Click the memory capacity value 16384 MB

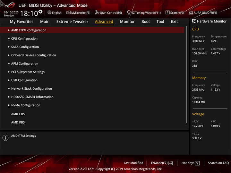click(x=198, y=102)
